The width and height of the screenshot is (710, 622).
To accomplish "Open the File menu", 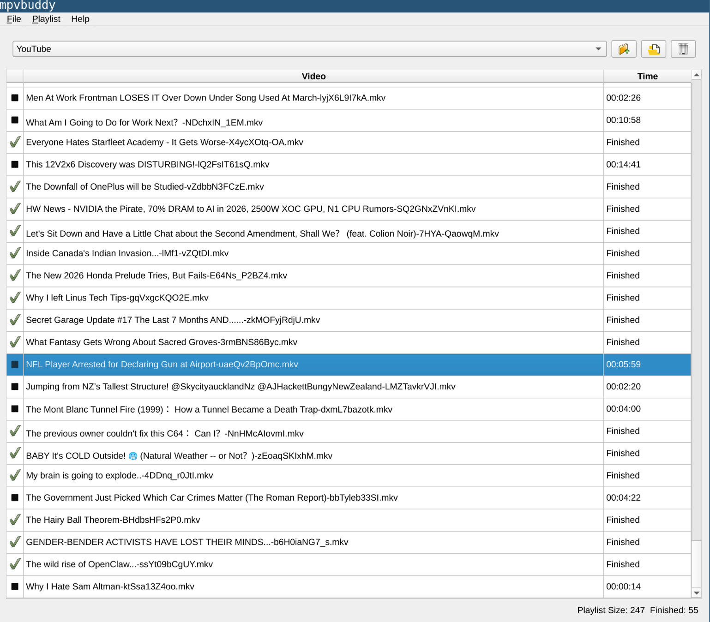I will point(14,19).
